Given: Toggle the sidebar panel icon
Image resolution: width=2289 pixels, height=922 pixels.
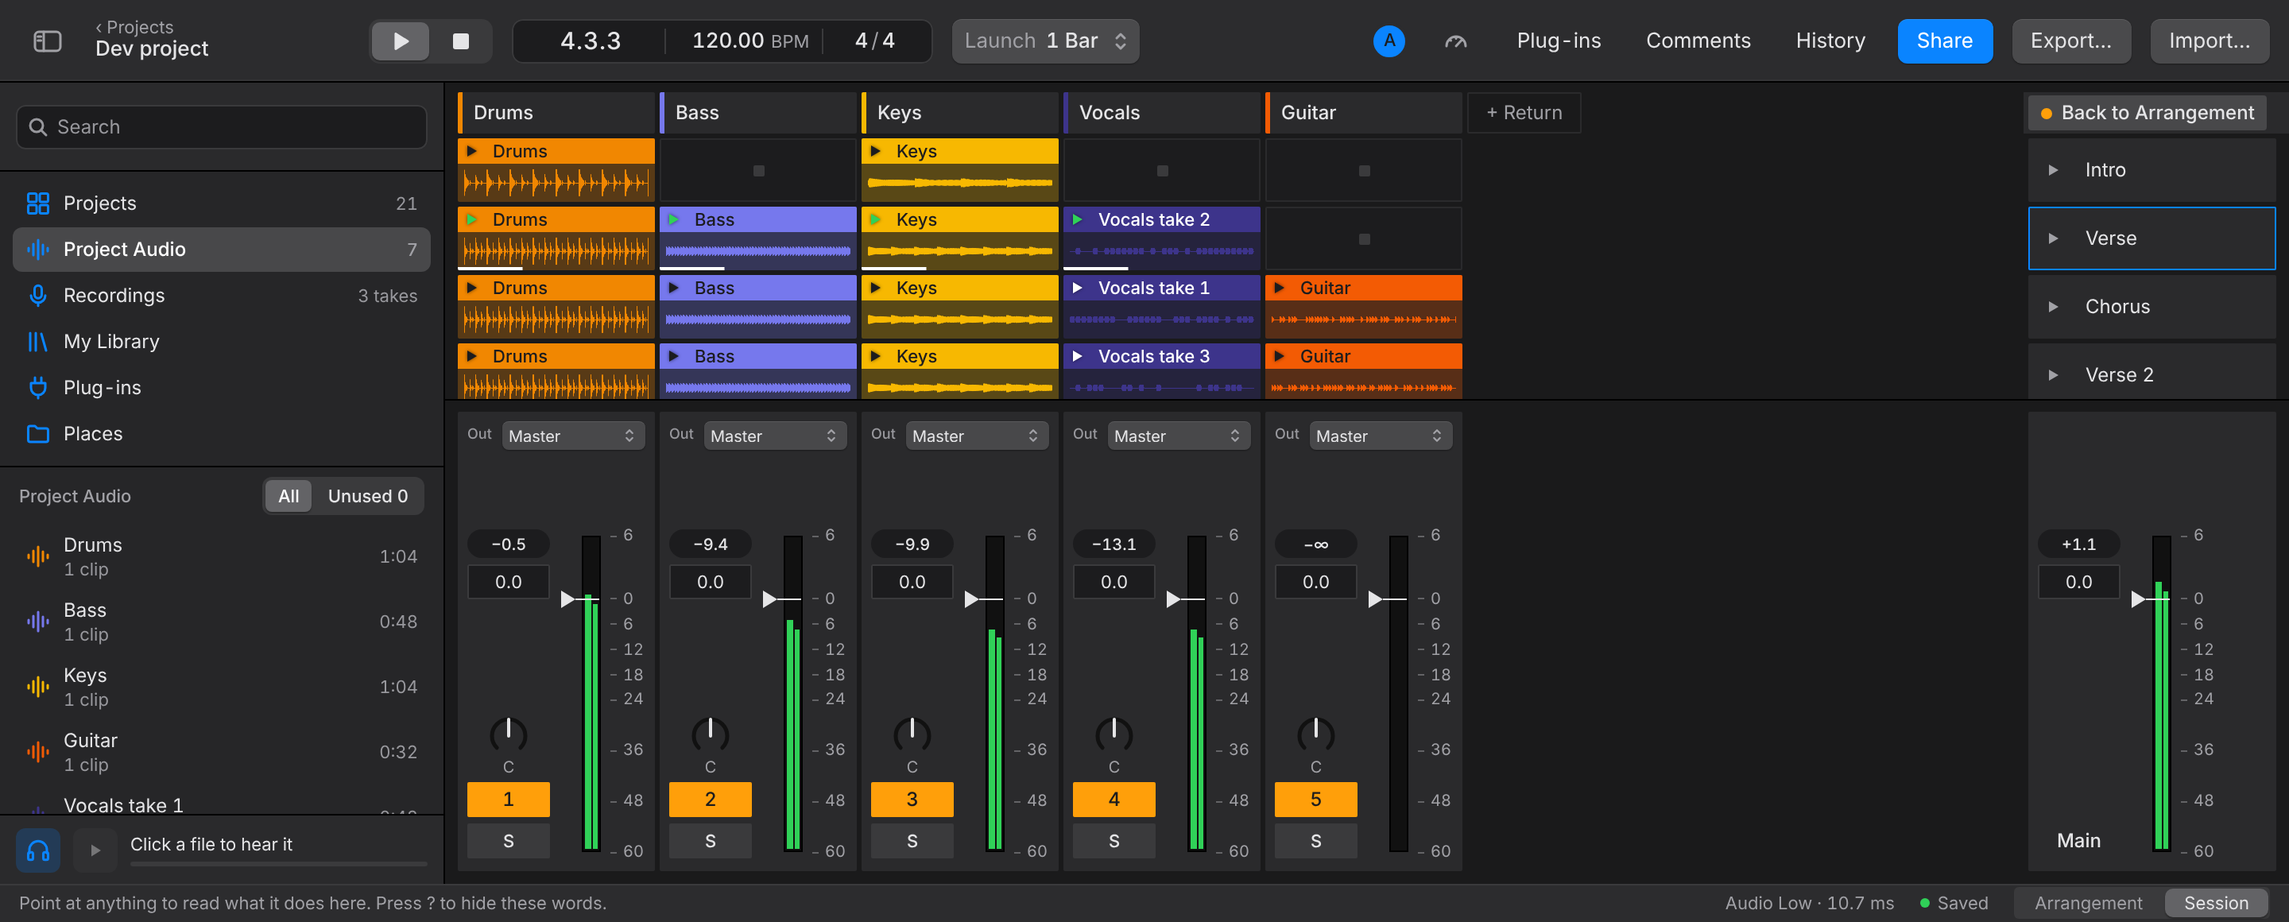Looking at the screenshot, I should (x=47, y=41).
